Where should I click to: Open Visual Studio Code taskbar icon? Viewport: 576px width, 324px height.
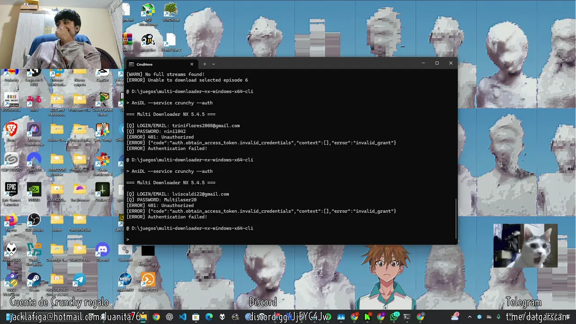(x=183, y=317)
